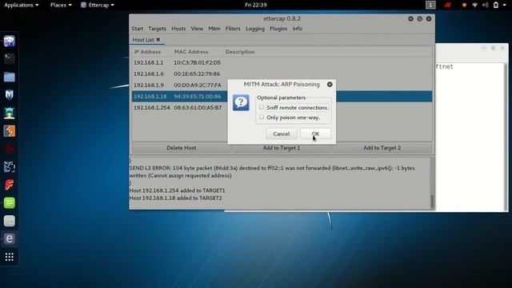The height and width of the screenshot is (288, 512).
Task: Open the Info menu
Action: [x=297, y=29]
